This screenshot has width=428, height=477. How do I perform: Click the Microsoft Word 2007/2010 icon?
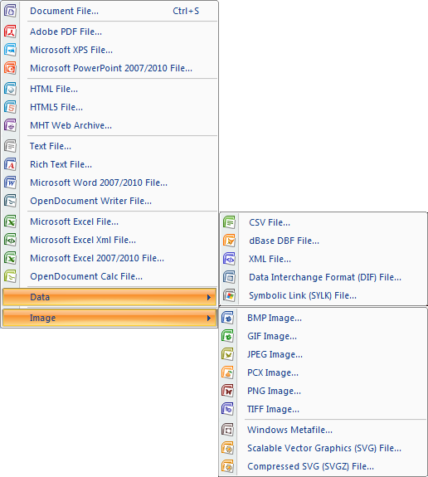click(10, 183)
